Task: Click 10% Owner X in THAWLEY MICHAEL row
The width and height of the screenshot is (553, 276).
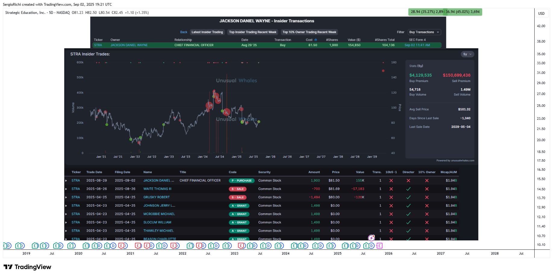Action: click(427, 231)
